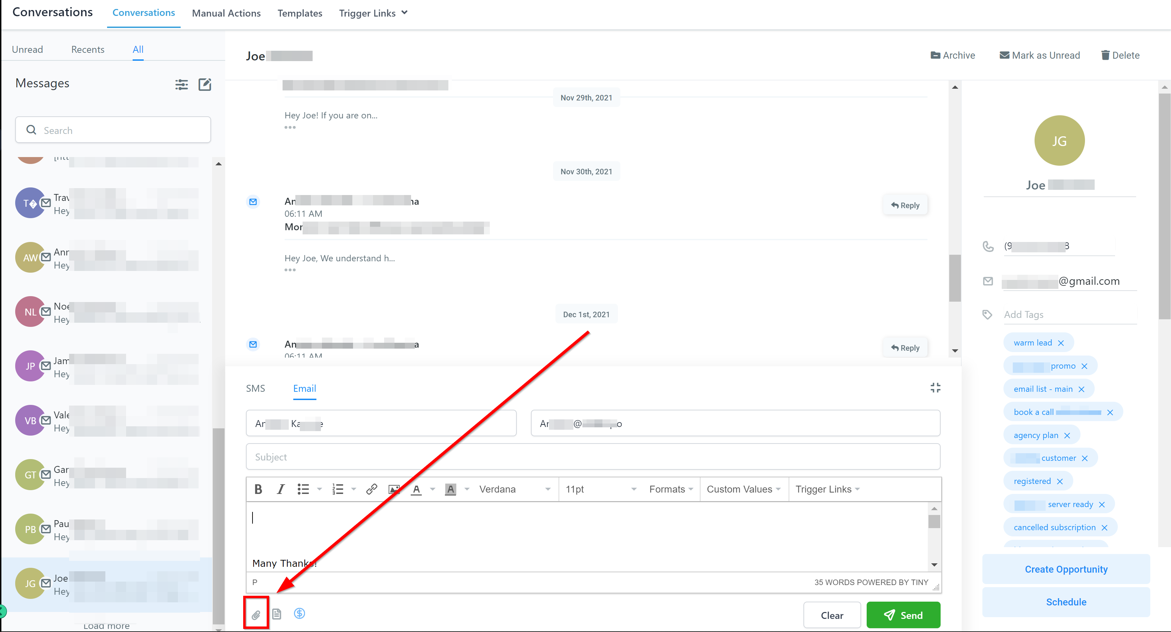1171x632 pixels.
Task: Open the Verdana font dropdown
Action: click(x=514, y=489)
